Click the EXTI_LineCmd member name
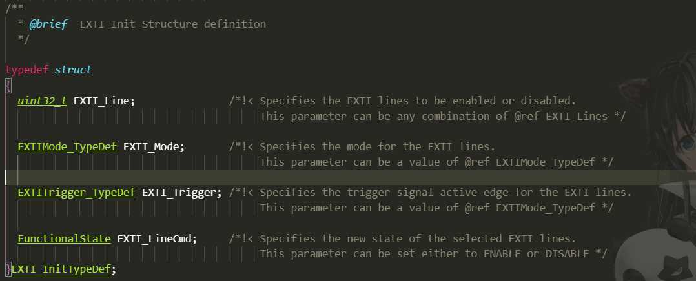This screenshot has width=696, height=281. (154, 238)
